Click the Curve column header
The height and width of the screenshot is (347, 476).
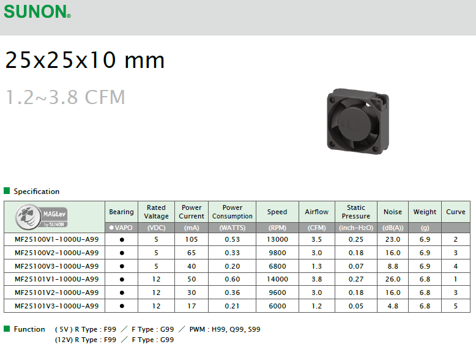(456, 212)
